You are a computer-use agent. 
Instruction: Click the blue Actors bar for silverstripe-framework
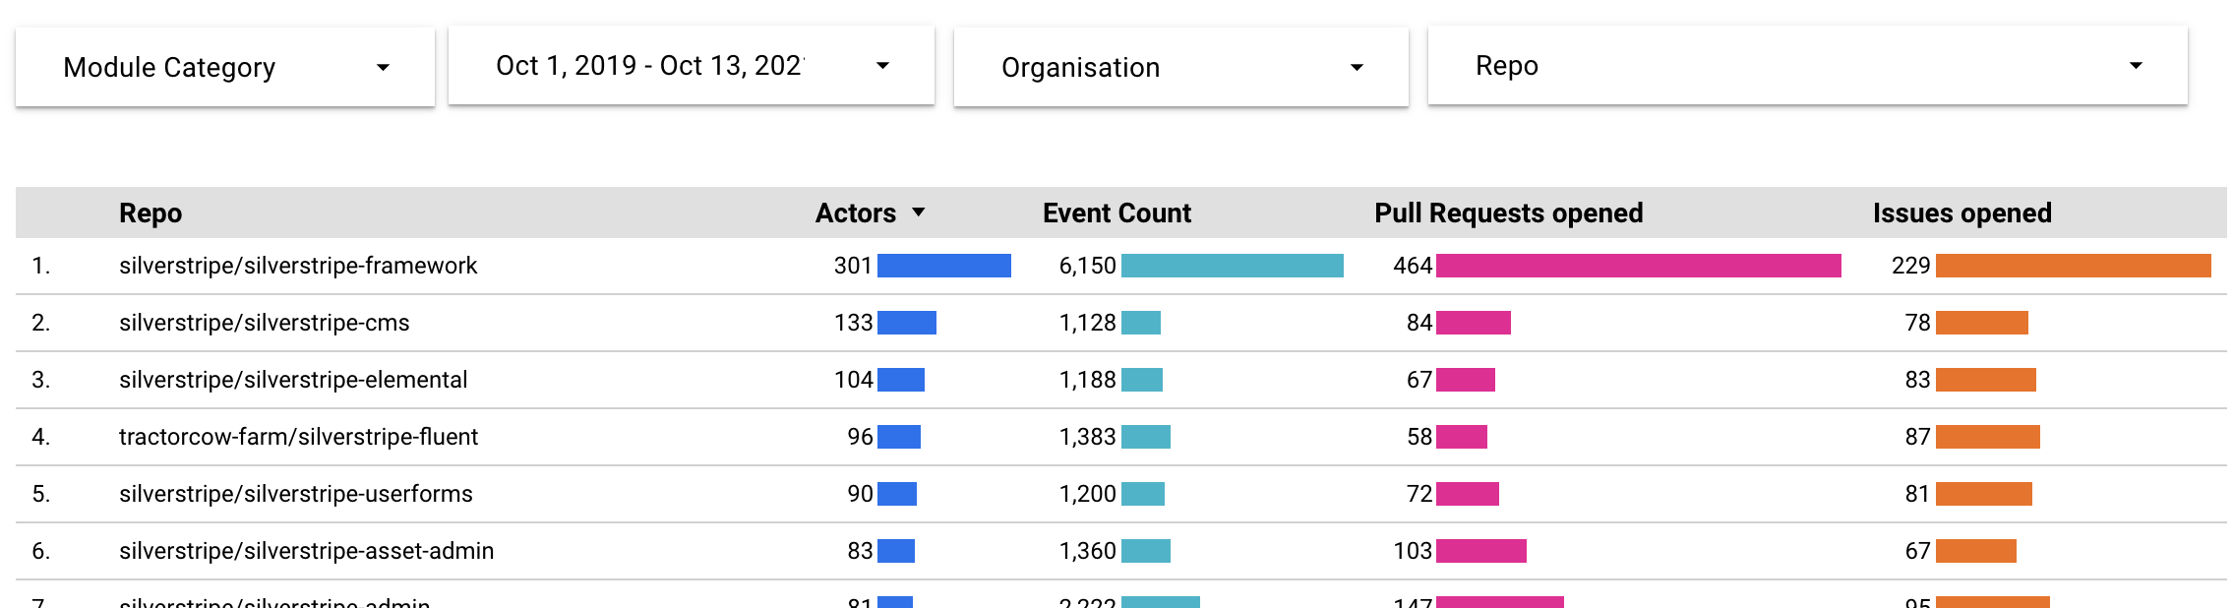tap(943, 266)
